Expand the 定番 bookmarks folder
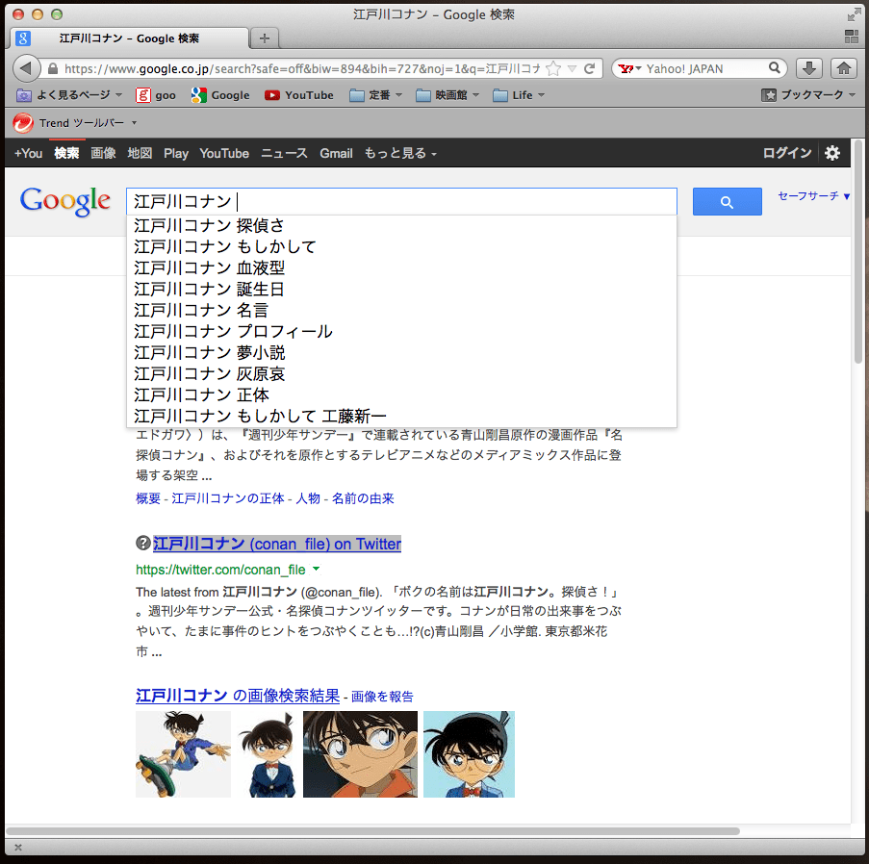The width and height of the screenshot is (869, 864). point(375,95)
